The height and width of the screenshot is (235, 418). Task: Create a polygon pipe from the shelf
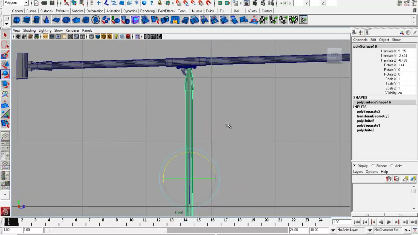[x=86, y=20]
